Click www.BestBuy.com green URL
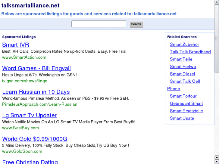The image size is (219, 164). pyautogui.click(x=20, y=128)
